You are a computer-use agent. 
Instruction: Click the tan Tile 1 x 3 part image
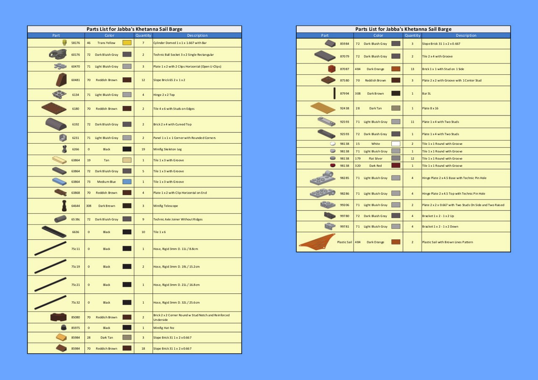[x=59, y=160]
